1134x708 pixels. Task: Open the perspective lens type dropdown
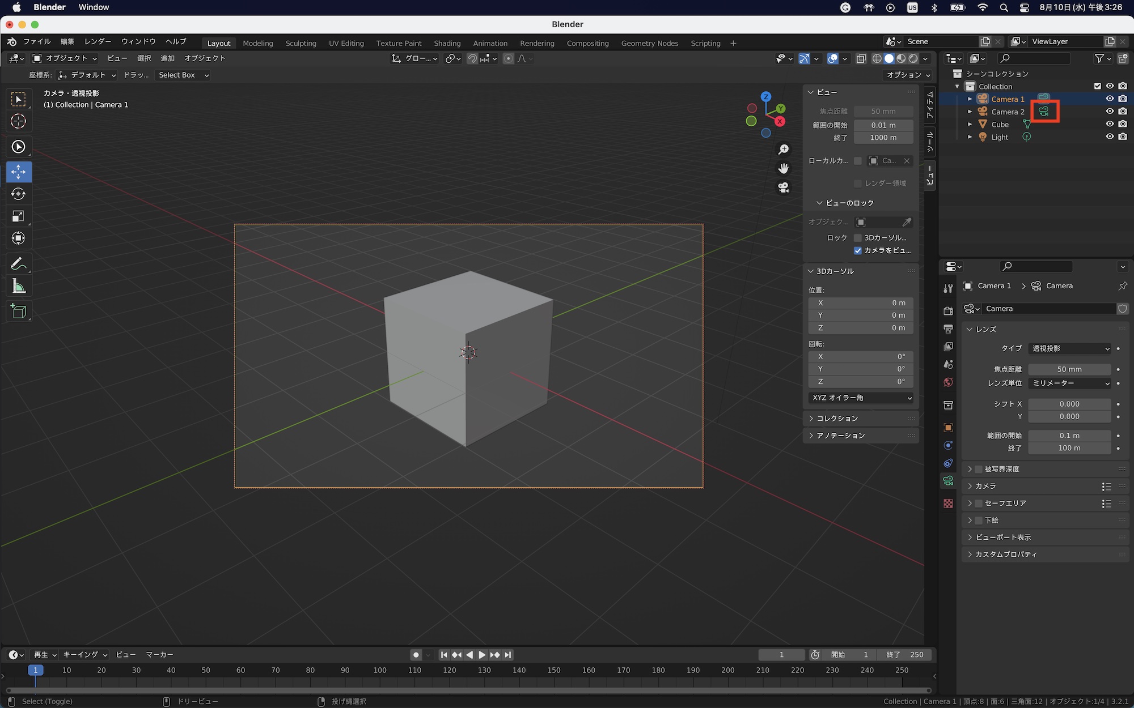pos(1069,348)
